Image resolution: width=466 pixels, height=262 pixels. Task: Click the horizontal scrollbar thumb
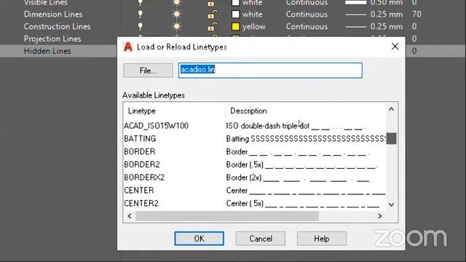click(227, 216)
